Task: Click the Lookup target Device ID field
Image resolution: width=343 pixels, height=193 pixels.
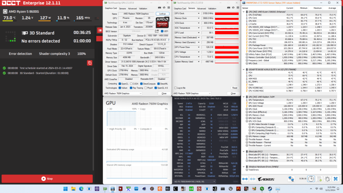Action: (x=158, y=36)
